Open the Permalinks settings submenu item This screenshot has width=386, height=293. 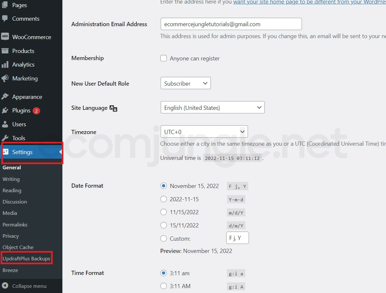point(15,225)
